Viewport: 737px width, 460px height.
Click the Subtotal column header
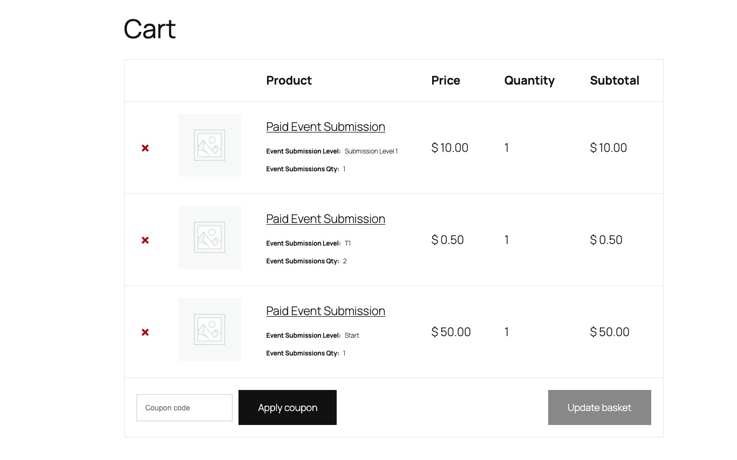pos(614,81)
